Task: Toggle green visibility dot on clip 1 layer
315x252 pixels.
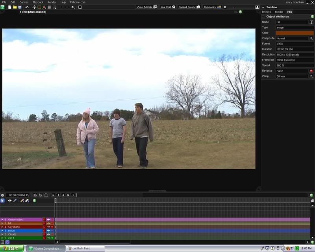Action: (52, 238)
